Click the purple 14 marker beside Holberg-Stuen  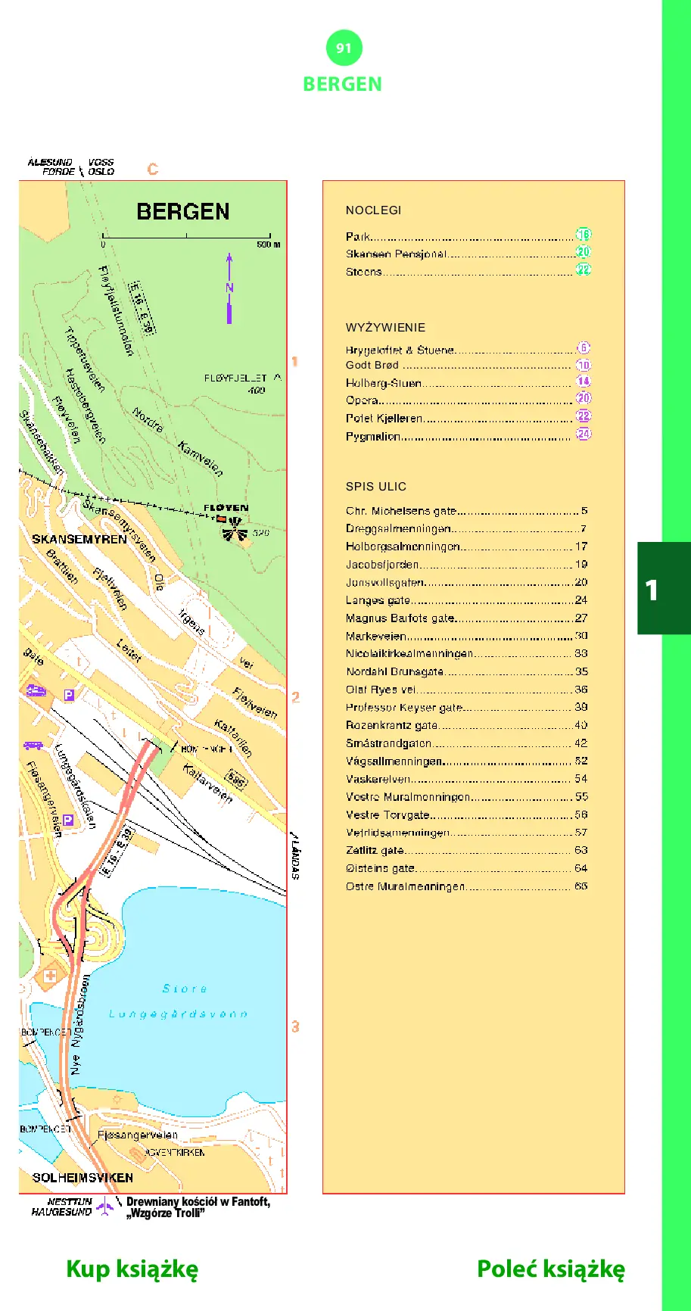pyautogui.click(x=583, y=381)
